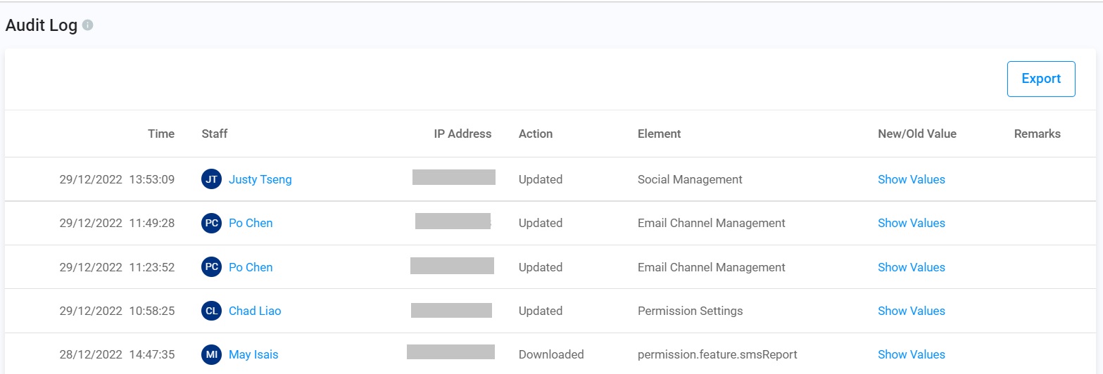This screenshot has width=1103, height=374.
Task: Show values for Social Management update
Action: tap(911, 179)
